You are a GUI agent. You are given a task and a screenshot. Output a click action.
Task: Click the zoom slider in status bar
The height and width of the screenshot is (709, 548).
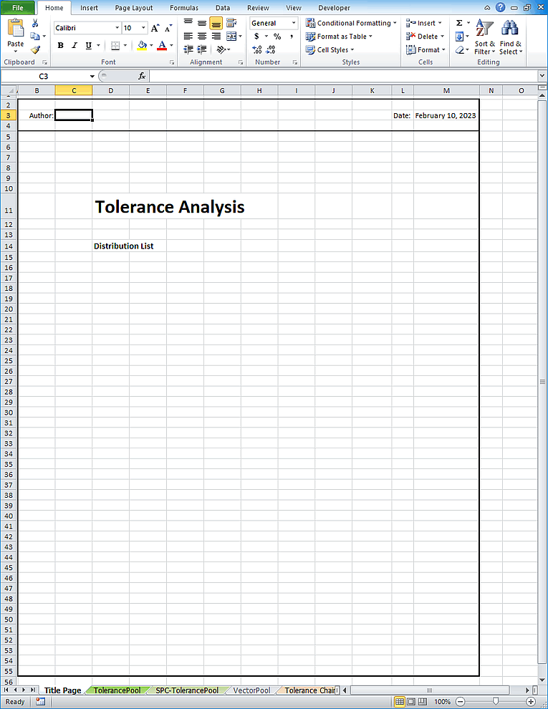tap(494, 702)
